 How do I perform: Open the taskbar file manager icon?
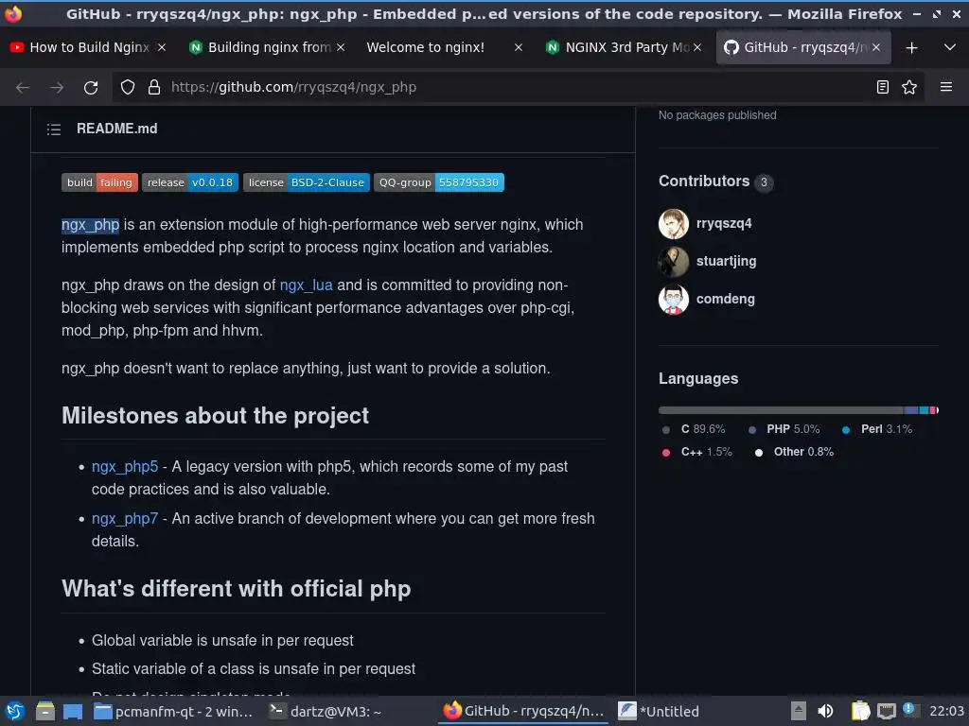click(x=45, y=711)
